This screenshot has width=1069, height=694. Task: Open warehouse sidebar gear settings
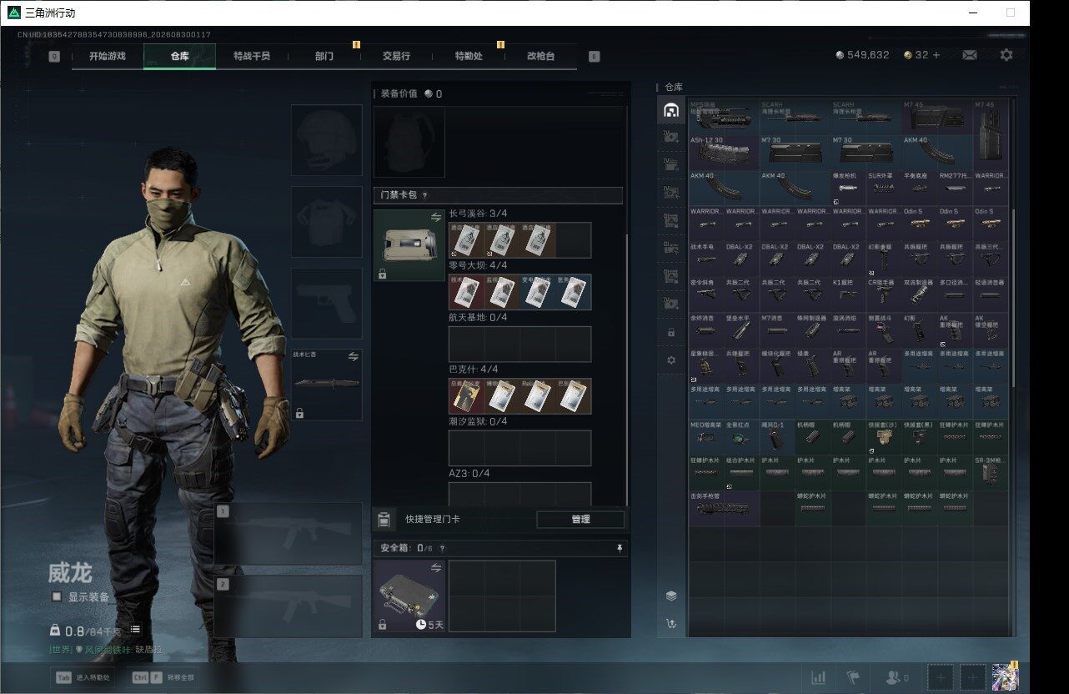671,360
